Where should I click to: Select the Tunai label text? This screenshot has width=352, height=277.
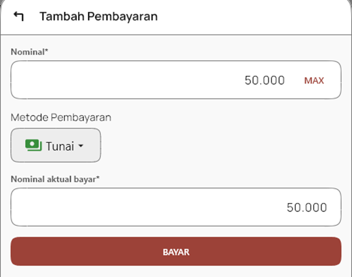pos(59,146)
